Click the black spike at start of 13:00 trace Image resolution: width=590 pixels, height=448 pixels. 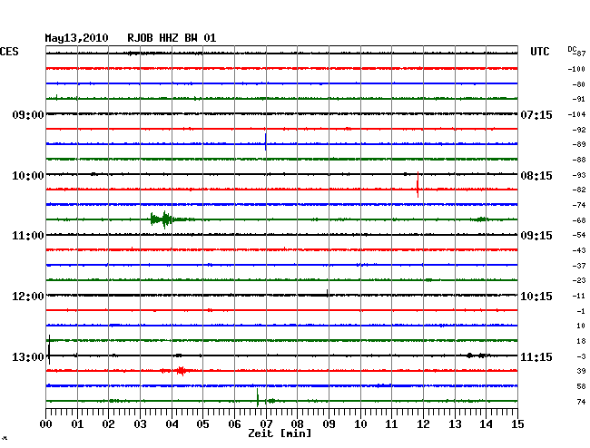pyautogui.click(x=49, y=350)
